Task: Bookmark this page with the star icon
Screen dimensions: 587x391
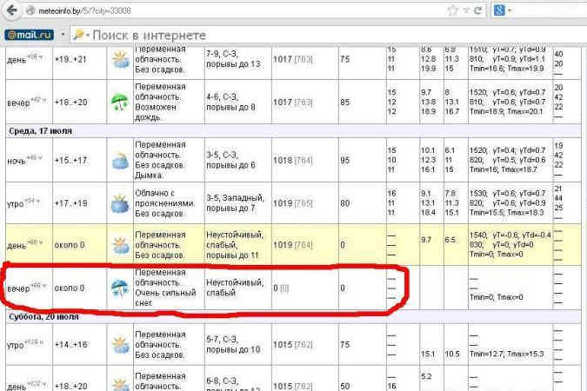Action: 453,10
